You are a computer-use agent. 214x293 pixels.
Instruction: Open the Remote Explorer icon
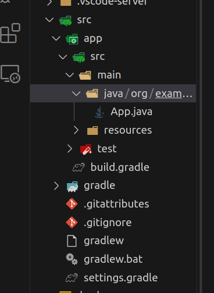pyautogui.click(x=10, y=74)
